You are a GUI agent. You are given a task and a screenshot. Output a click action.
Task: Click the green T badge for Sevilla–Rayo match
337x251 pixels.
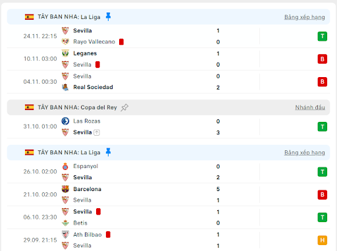(x=323, y=36)
